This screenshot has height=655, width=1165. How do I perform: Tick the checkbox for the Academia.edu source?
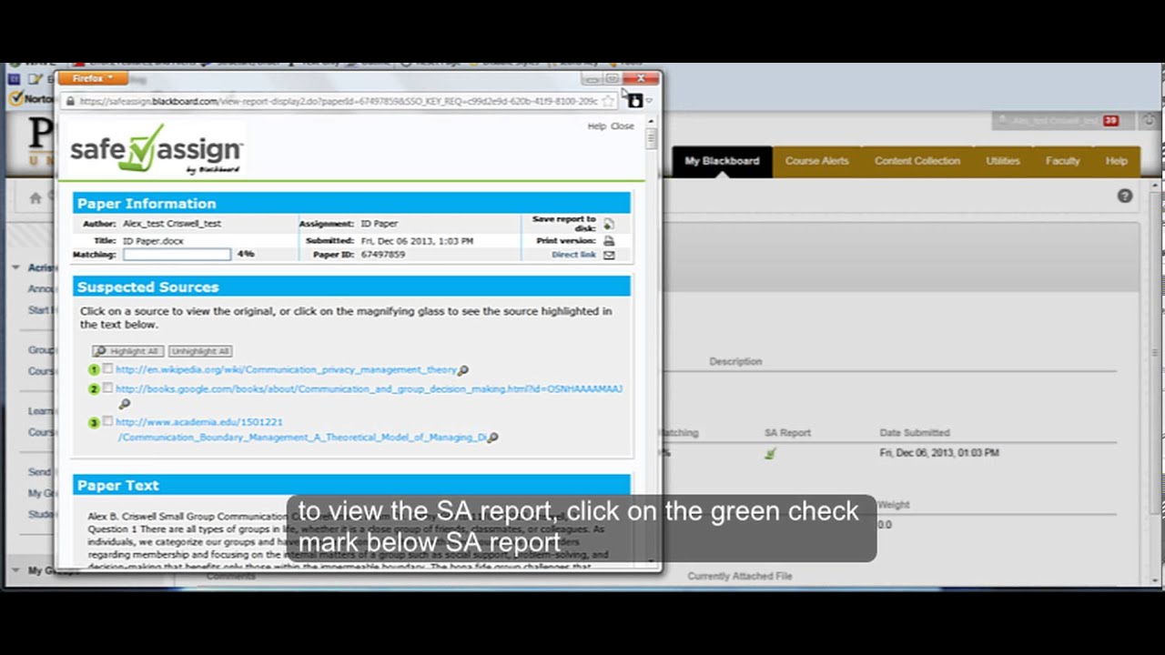[x=107, y=422]
